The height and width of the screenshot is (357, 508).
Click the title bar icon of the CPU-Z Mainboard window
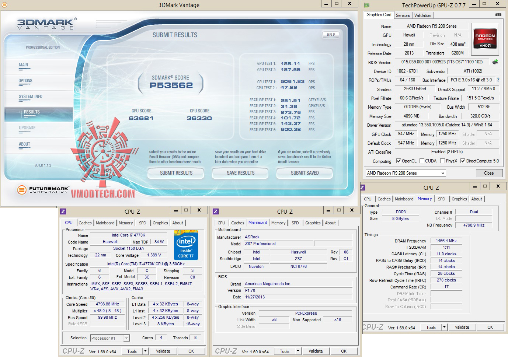pos(216,211)
